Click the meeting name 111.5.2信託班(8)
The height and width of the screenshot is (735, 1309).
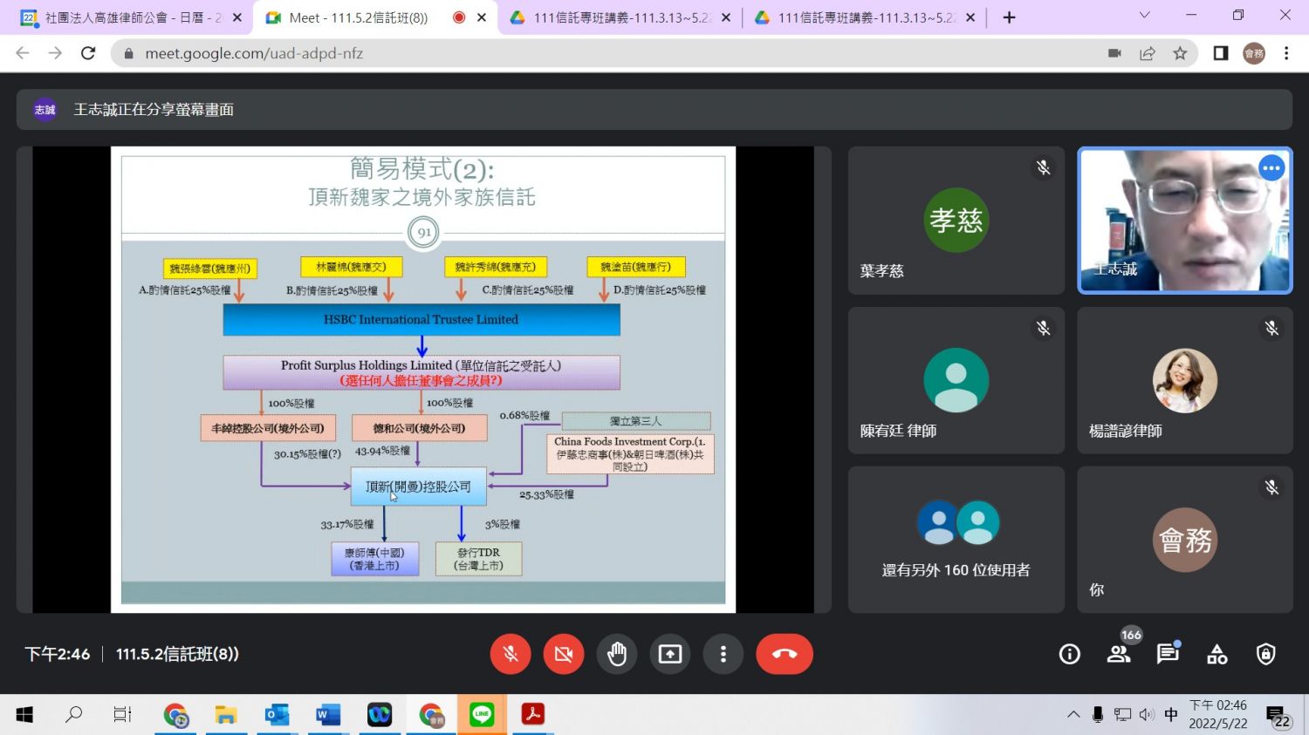click(177, 654)
